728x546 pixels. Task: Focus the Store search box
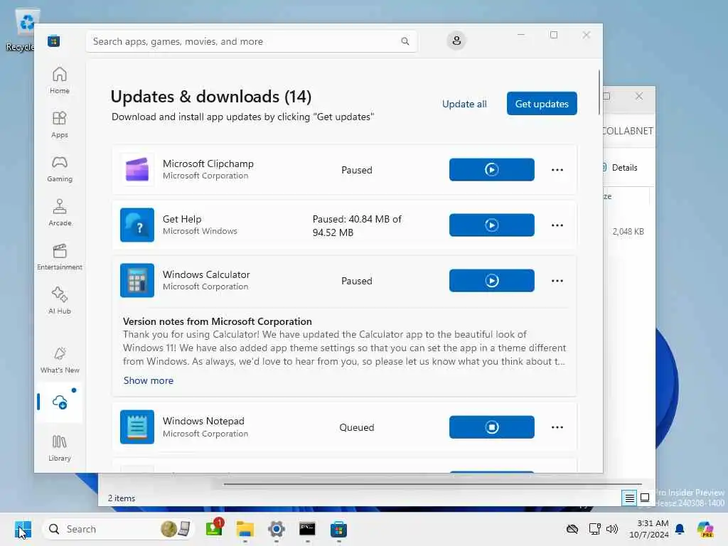coord(251,41)
